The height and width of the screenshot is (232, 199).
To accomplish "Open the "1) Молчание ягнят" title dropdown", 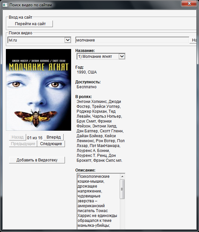I will [122, 57].
